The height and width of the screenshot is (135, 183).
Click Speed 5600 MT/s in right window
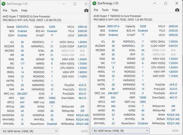(113, 26)
